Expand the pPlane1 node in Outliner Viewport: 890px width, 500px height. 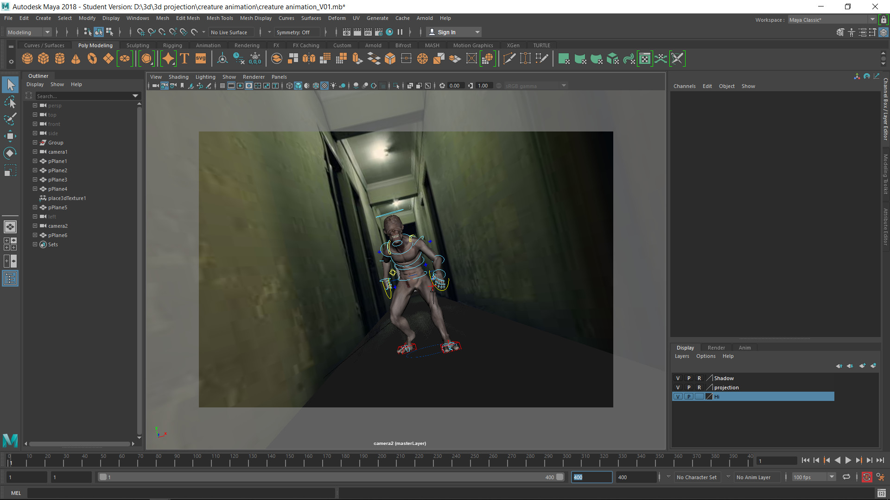click(35, 161)
